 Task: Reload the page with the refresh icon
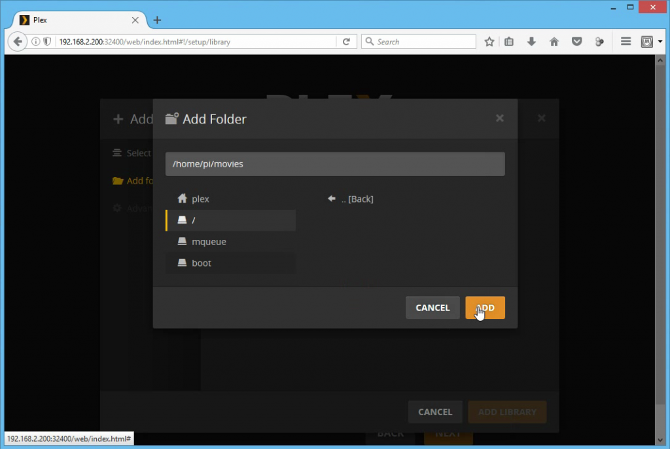click(346, 41)
